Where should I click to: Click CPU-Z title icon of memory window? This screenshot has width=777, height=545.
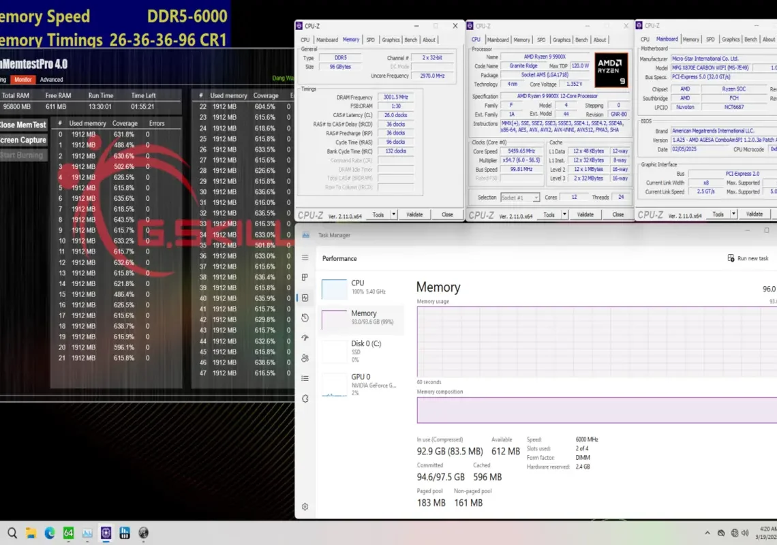click(299, 26)
